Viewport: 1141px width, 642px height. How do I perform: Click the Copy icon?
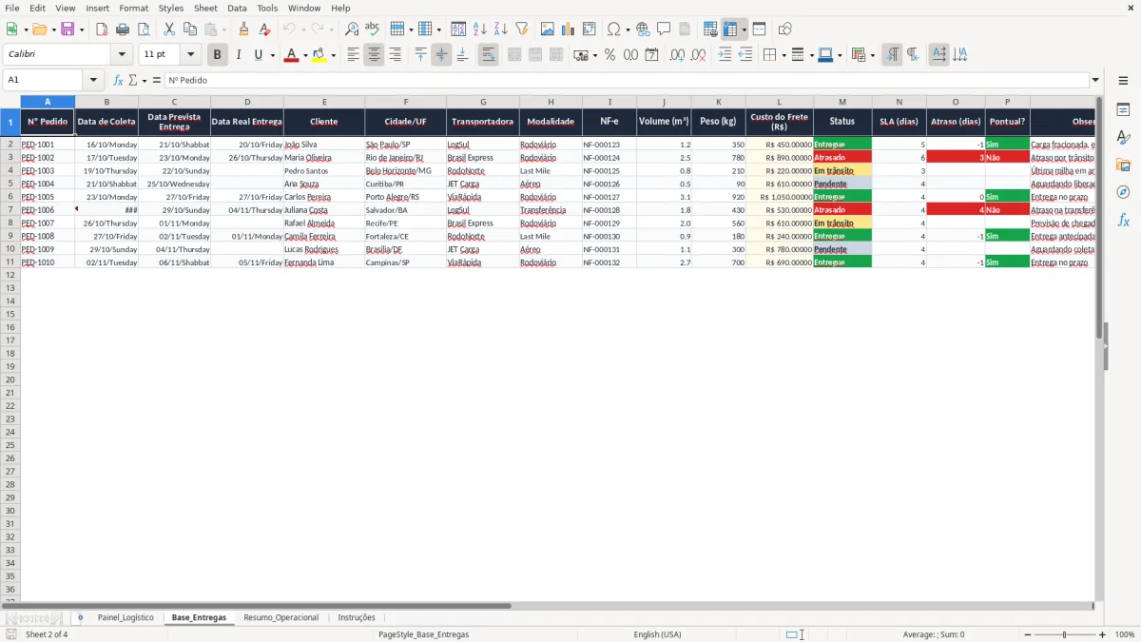point(189,29)
